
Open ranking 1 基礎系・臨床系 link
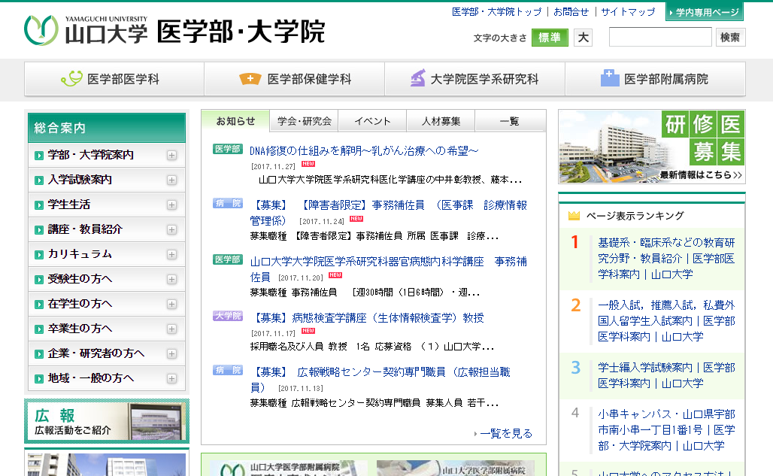point(666,258)
